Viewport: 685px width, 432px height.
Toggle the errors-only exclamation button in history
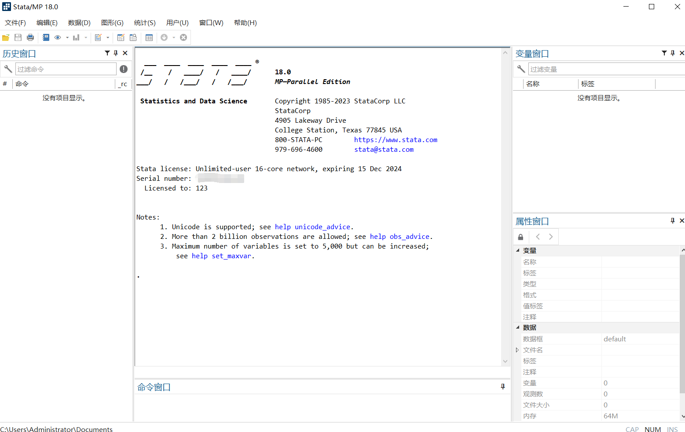coord(124,69)
